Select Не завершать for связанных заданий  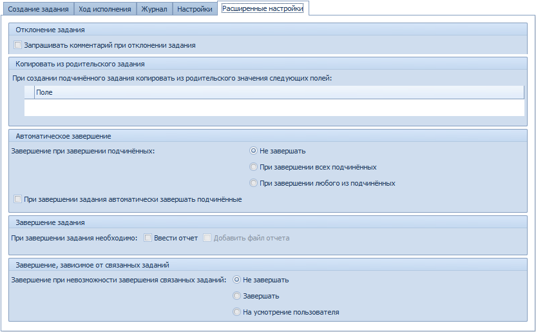[x=237, y=280]
